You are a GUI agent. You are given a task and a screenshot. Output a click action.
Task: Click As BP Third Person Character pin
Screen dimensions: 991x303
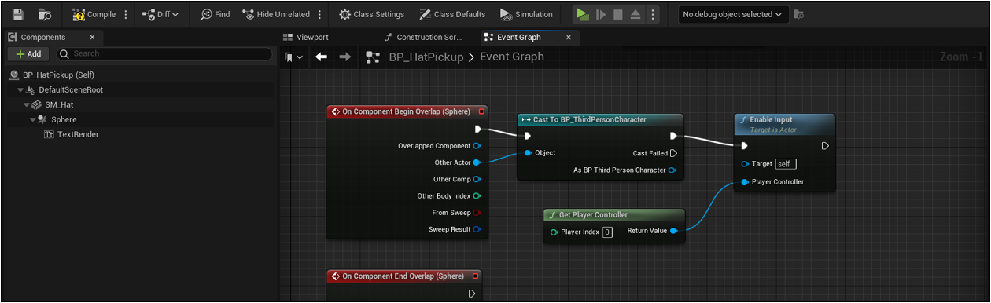[672, 170]
